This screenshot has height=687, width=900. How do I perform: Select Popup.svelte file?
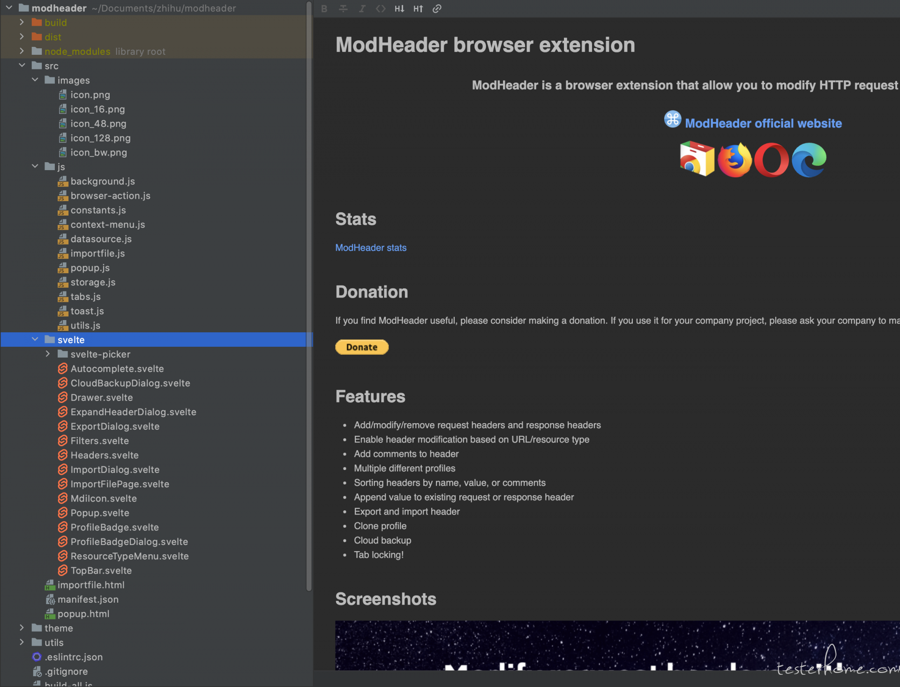(x=94, y=513)
